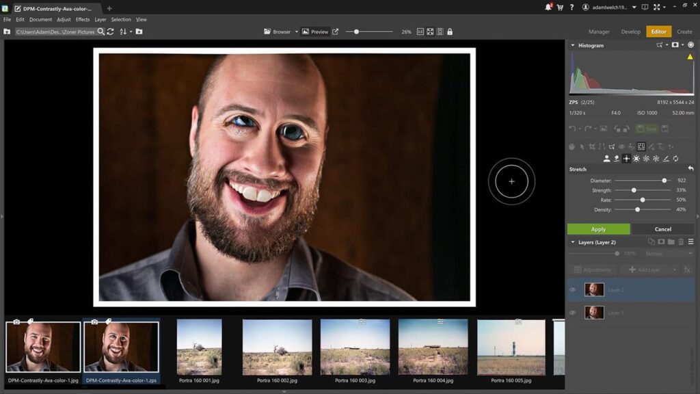Click the Browser button
Viewport: 700px width, 394px height.
coord(278,31)
